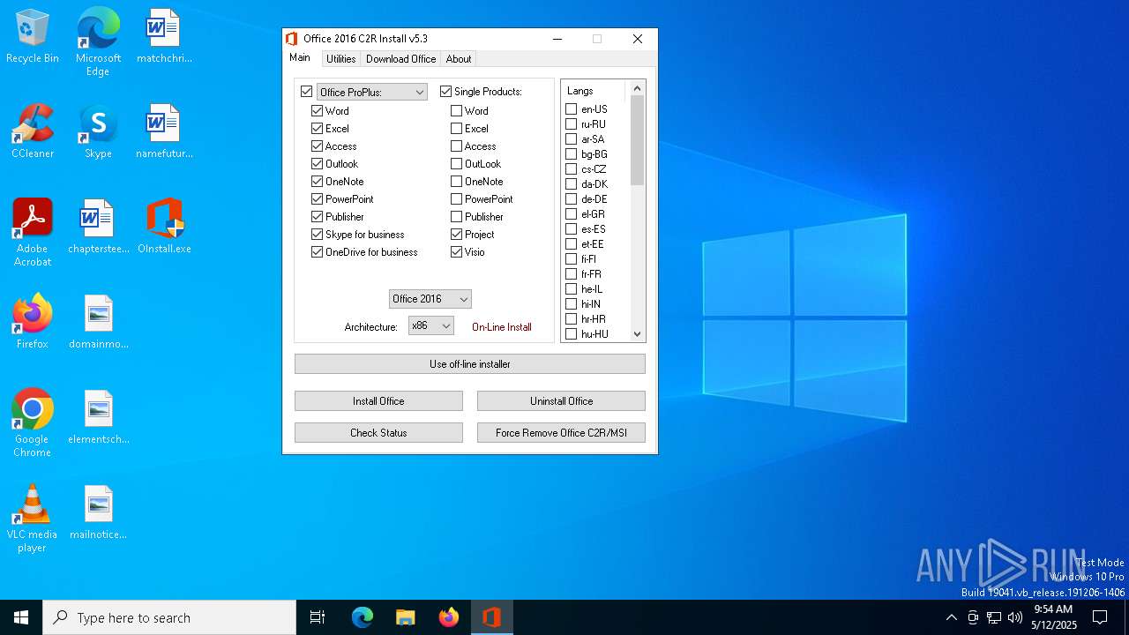Screen dimensions: 1129x635
Task: Select the namefutur Word document icon
Action: coord(164,132)
